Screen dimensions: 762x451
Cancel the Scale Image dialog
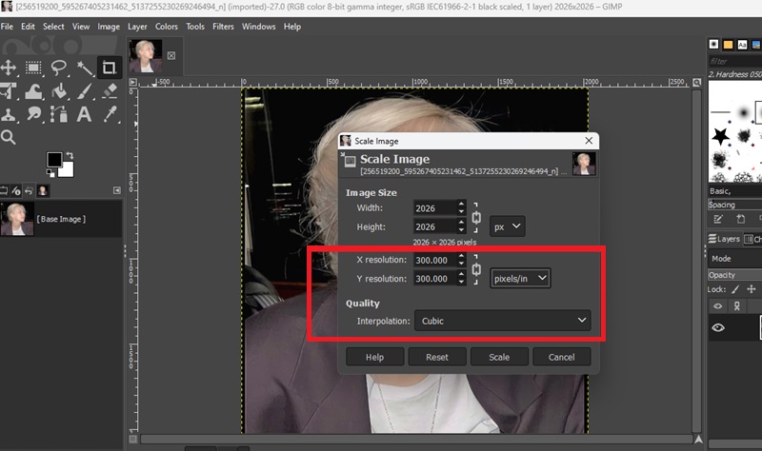tap(561, 357)
